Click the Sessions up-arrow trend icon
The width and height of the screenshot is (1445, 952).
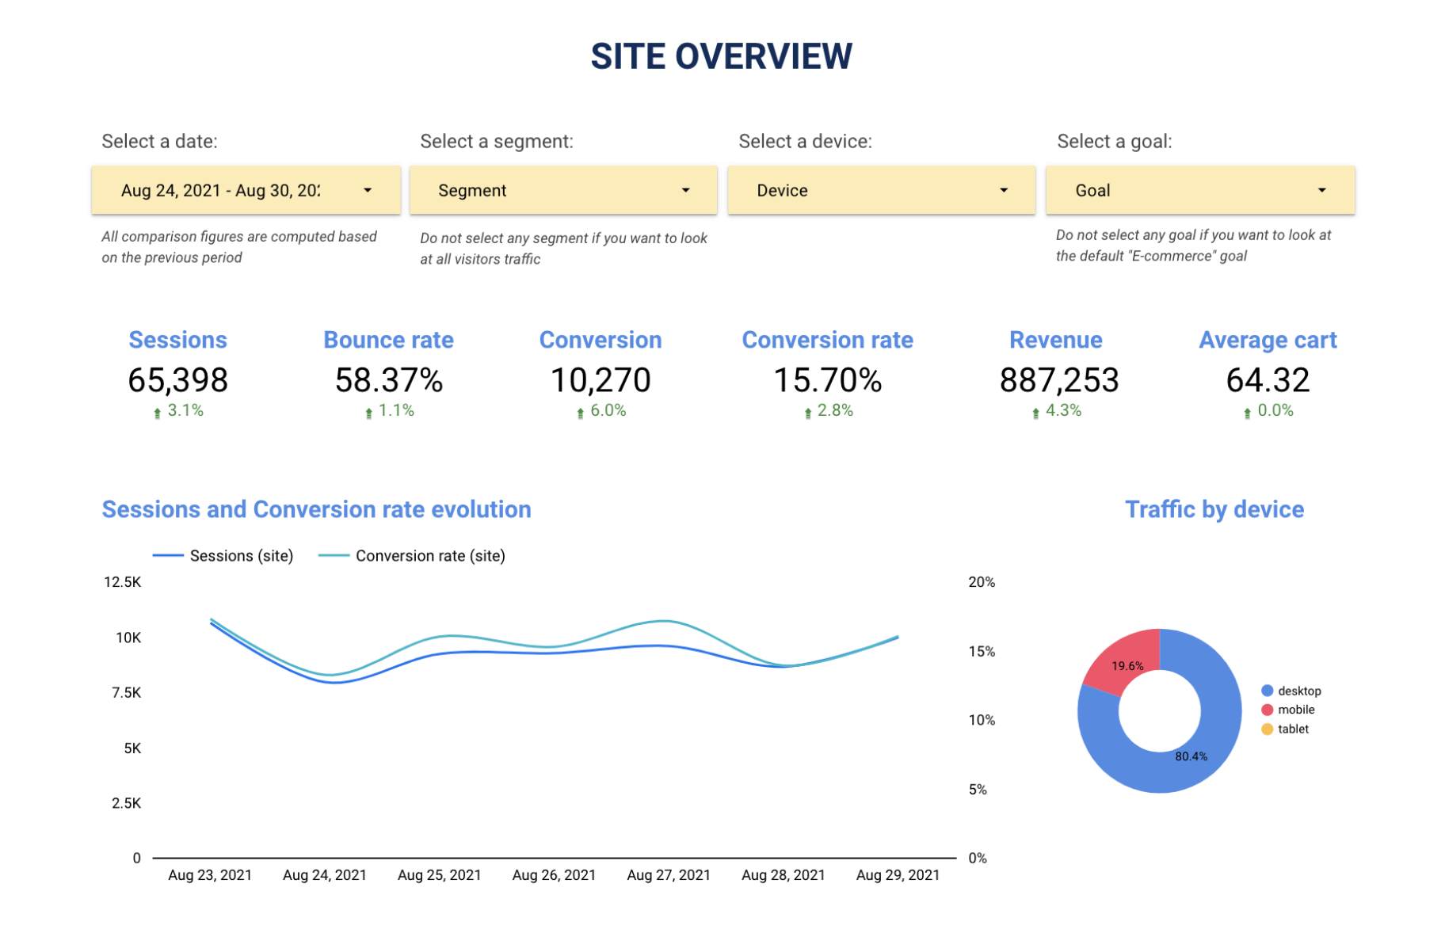(x=157, y=413)
